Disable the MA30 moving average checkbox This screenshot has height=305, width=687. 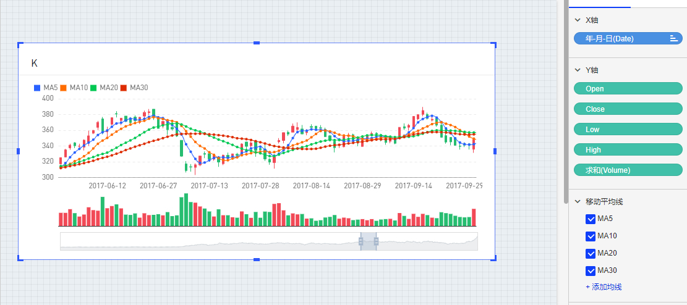(590, 270)
